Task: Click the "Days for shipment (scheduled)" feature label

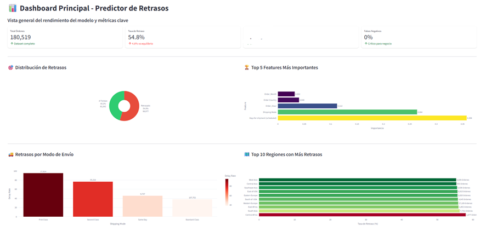Action: [x=263, y=118]
